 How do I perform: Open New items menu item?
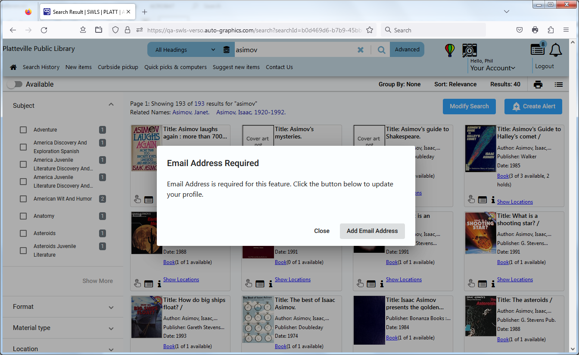(78, 67)
